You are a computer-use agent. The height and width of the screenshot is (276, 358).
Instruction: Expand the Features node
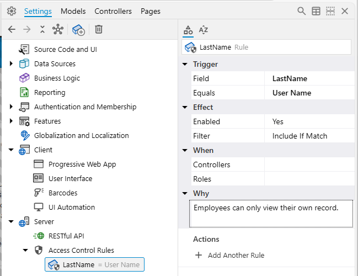coord(10,121)
